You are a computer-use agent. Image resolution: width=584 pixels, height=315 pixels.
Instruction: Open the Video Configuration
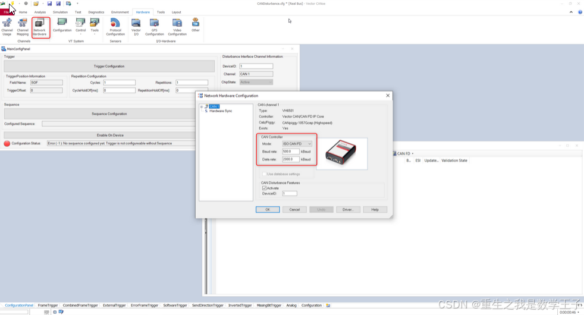tap(177, 27)
